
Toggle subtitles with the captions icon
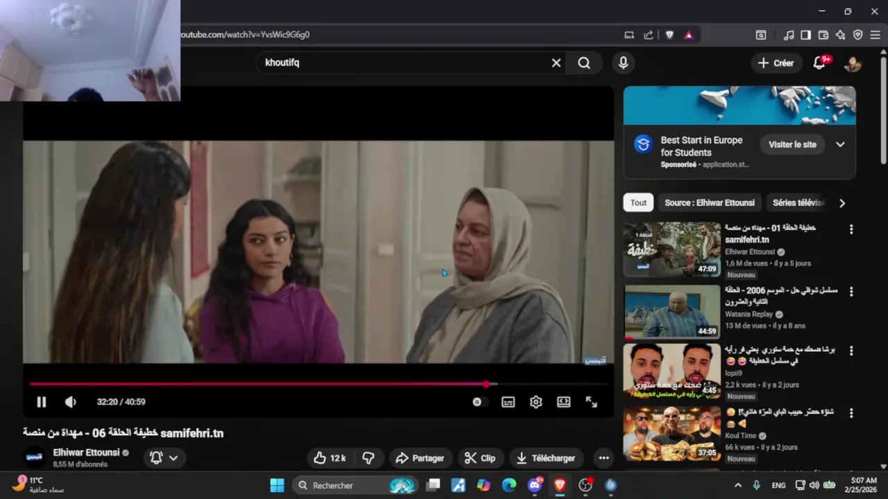(x=509, y=402)
